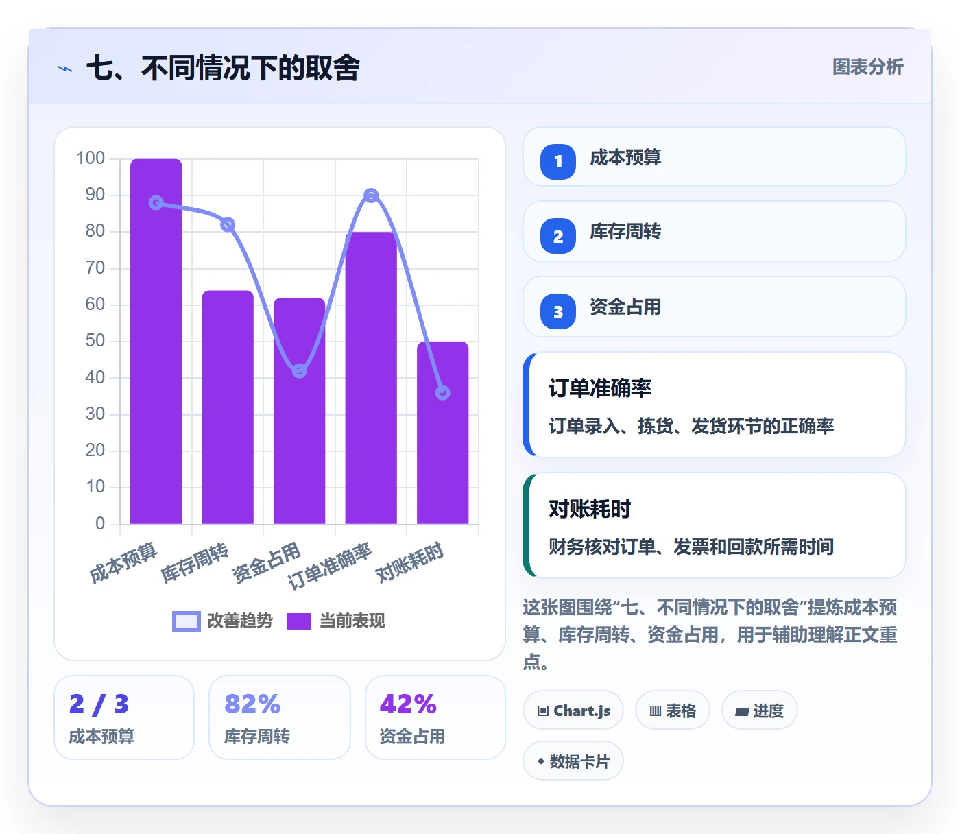The width and height of the screenshot is (960, 834).
Task: Select the 资金占用 list item
Action: [715, 307]
